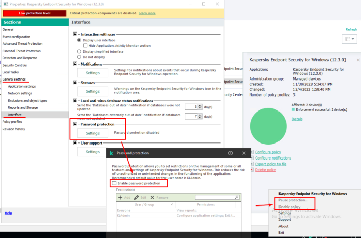Click the Refresh link
The width and height of the screenshot is (361, 238).
[351, 30]
